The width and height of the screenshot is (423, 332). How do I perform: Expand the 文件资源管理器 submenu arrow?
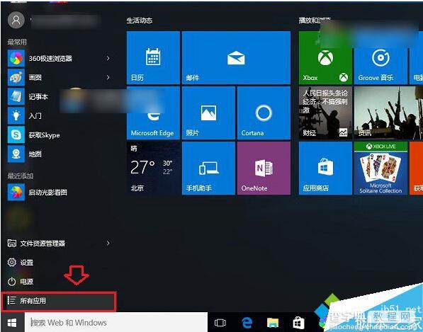click(x=108, y=243)
